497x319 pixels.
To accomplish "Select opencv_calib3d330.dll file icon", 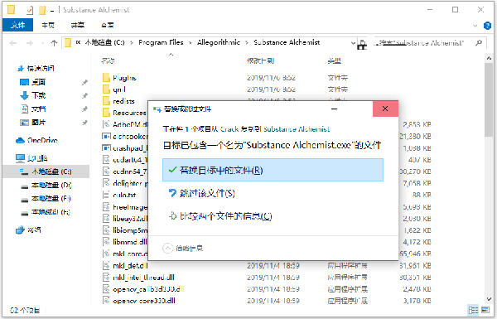I will pyautogui.click(x=106, y=289).
